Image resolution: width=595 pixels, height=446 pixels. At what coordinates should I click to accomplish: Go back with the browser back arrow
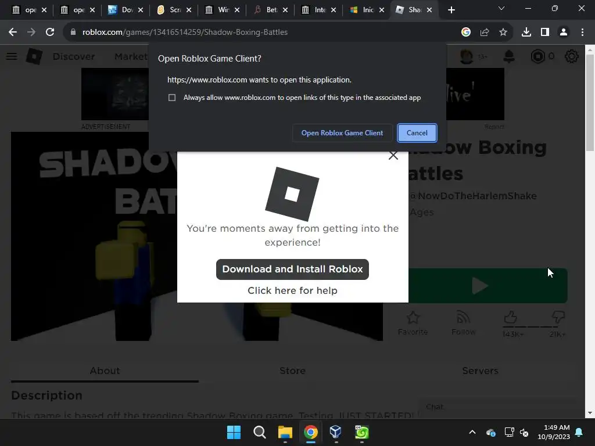click(13, 33)
